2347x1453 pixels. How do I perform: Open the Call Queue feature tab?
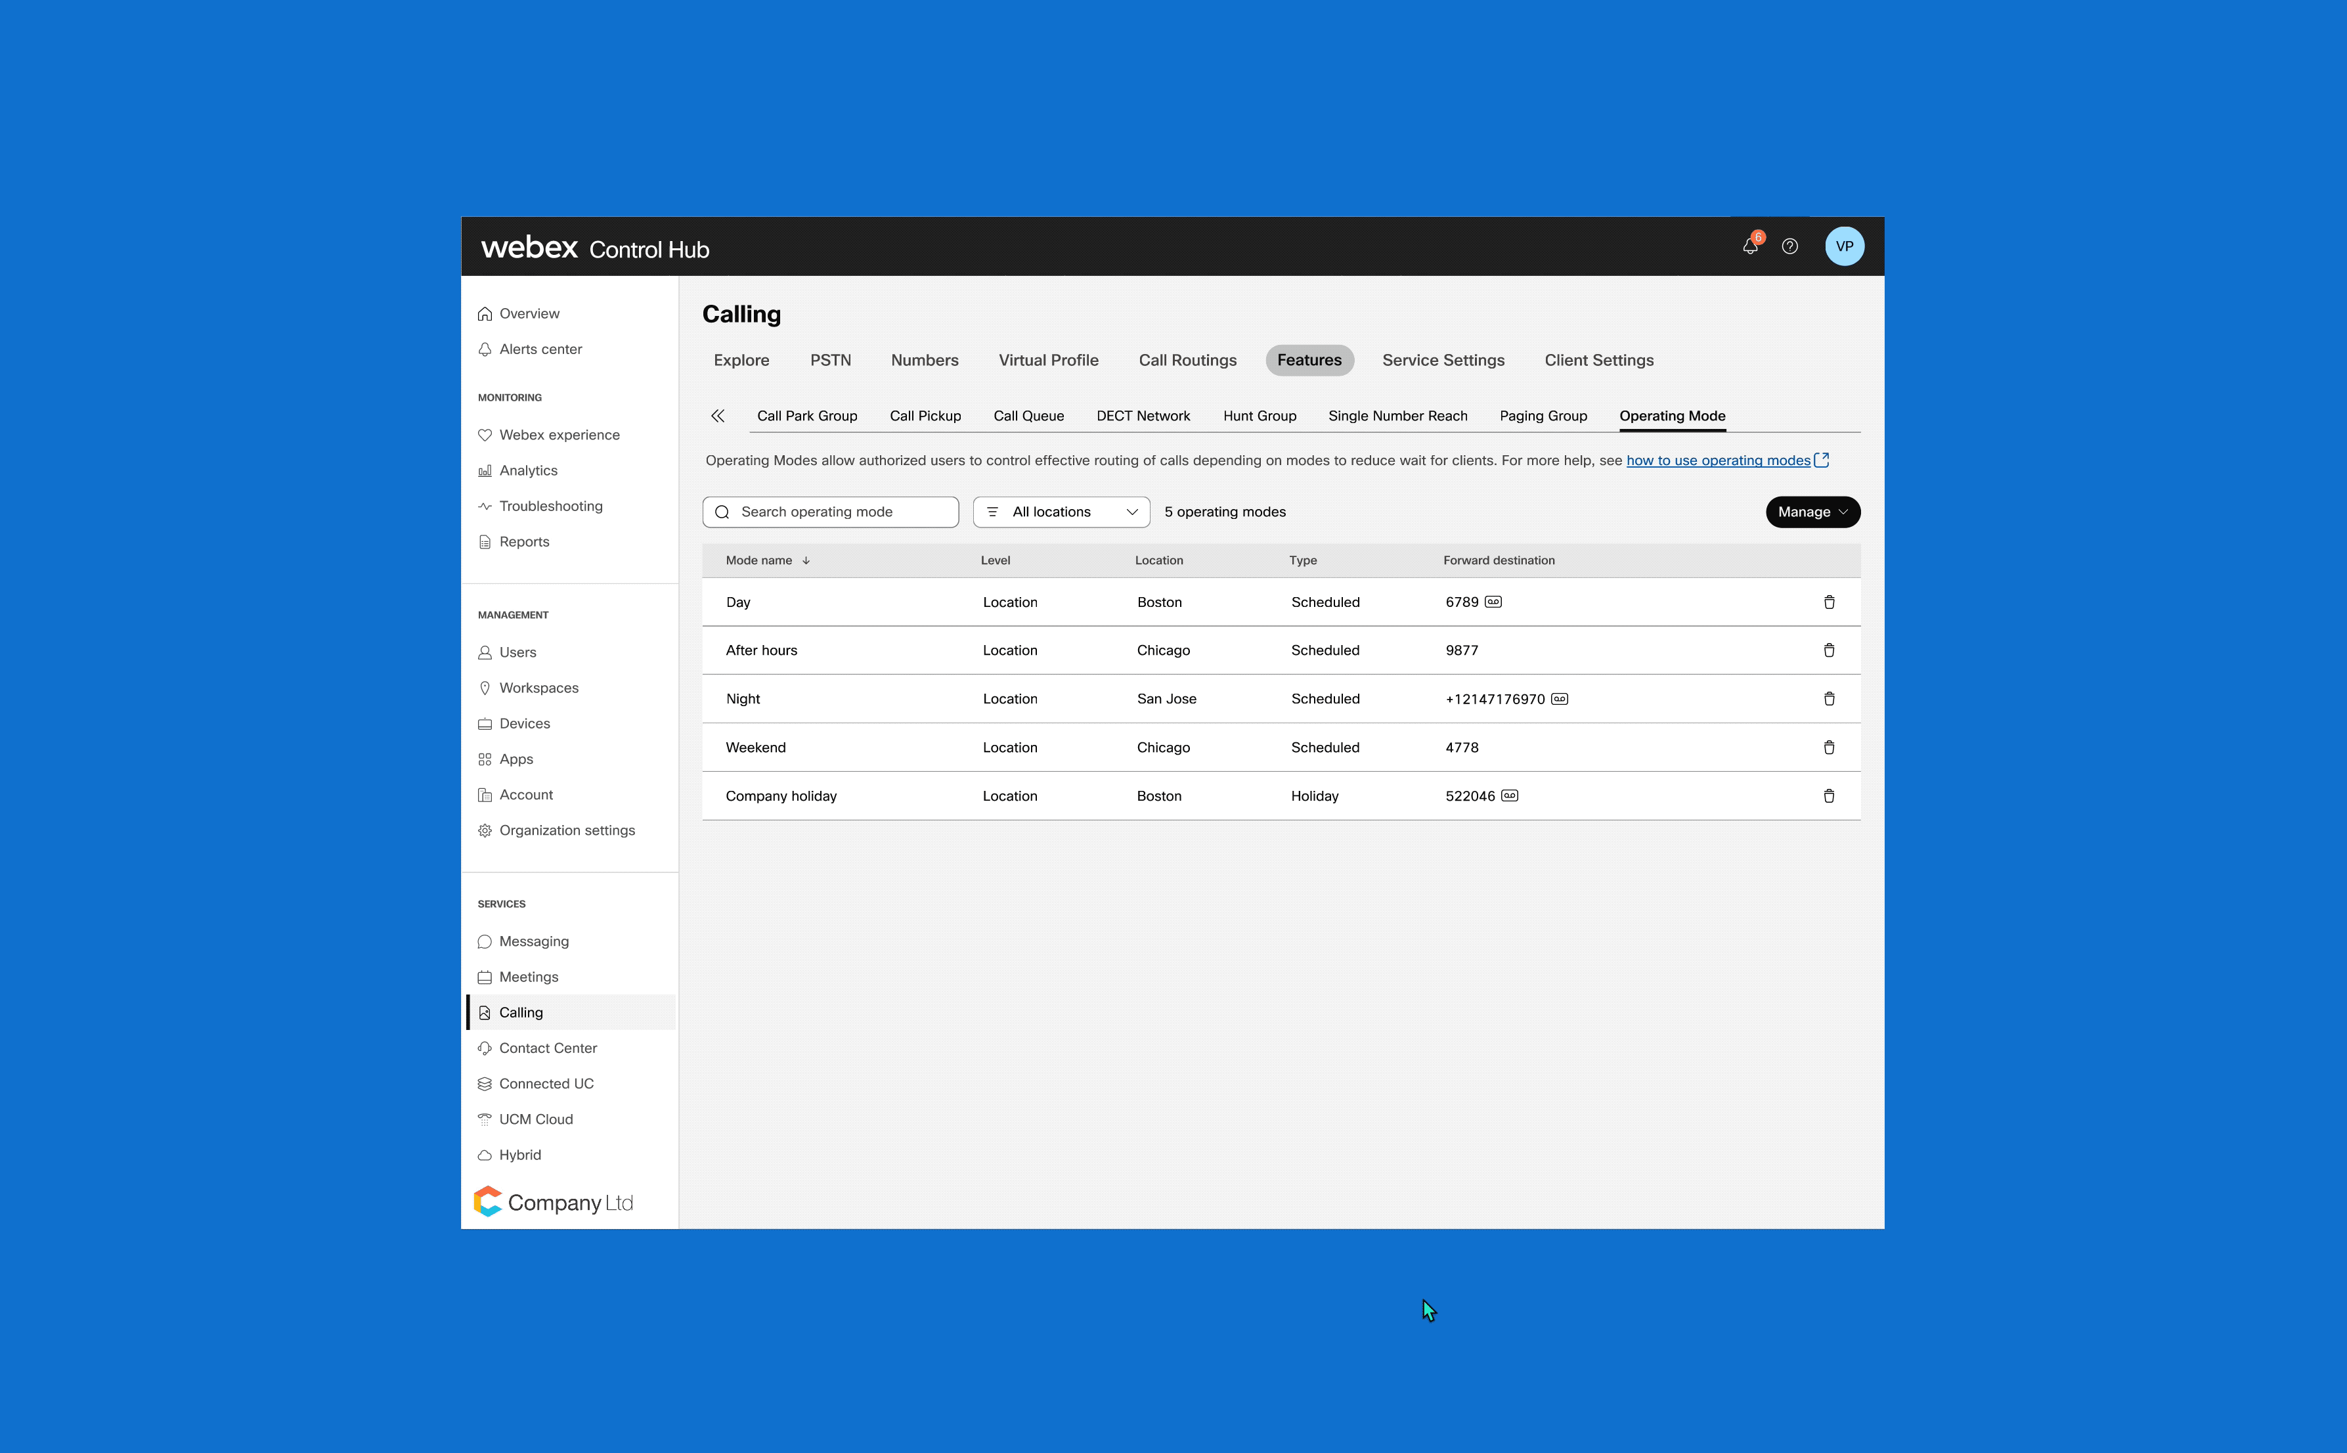tap(1028, 415)
